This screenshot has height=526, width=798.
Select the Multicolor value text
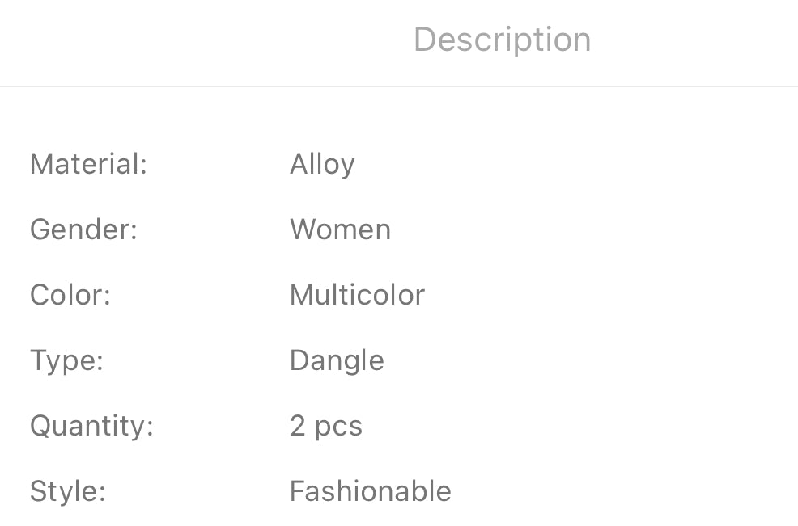pos(357,295)
